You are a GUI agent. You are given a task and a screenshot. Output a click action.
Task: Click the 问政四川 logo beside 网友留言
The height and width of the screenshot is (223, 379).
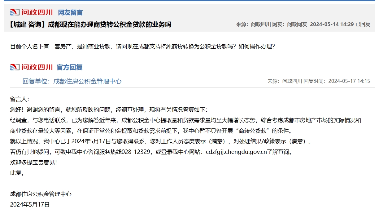(32, 12)
